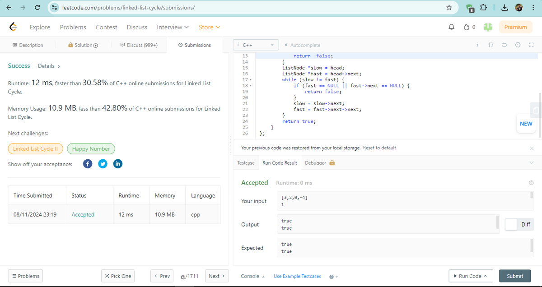Share acceptance on LinkedIn

coord(117,164)
